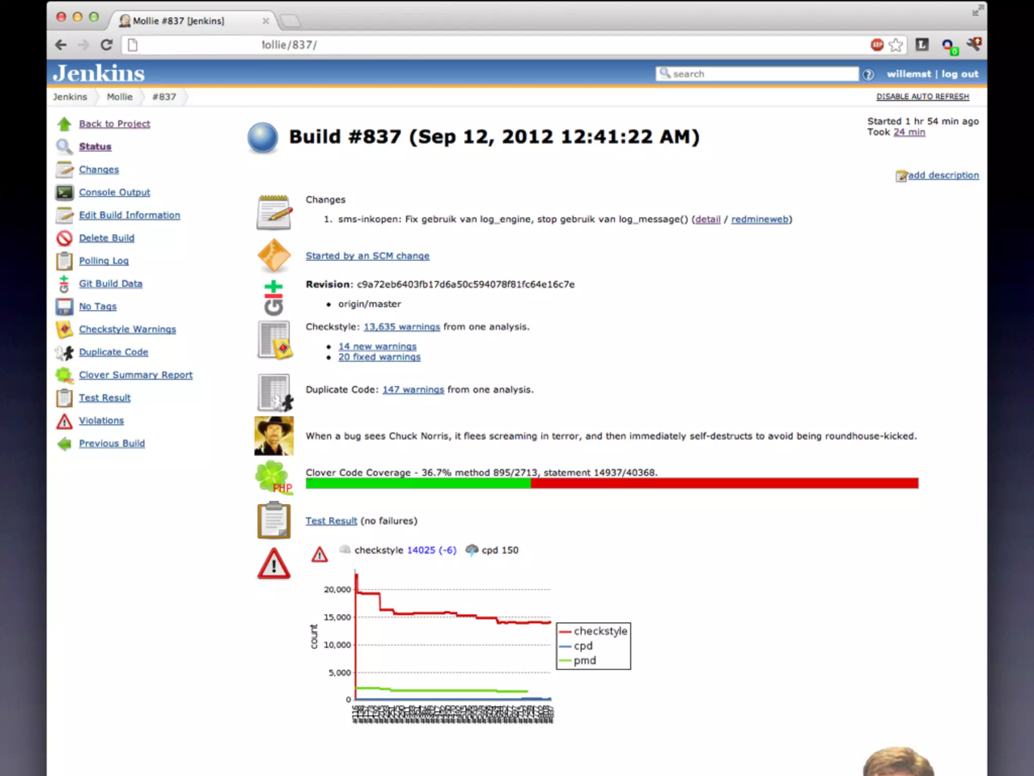Click the Clover Summary Report icon
Screen dimensions: 1034x776
[x=64, y=375]
